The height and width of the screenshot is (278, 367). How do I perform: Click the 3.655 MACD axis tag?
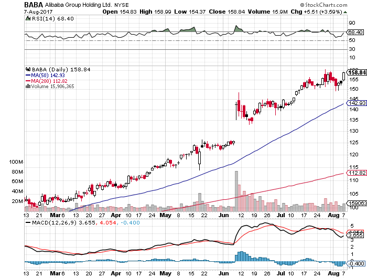pos(355,235)
